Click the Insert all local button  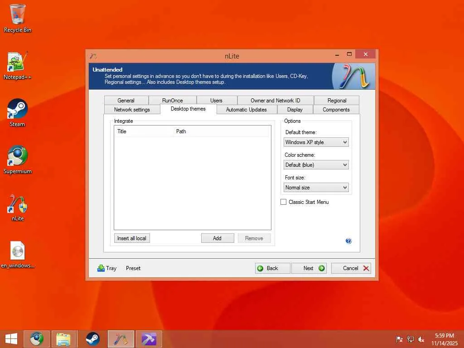pyautogui.click(x=132, y=238)
